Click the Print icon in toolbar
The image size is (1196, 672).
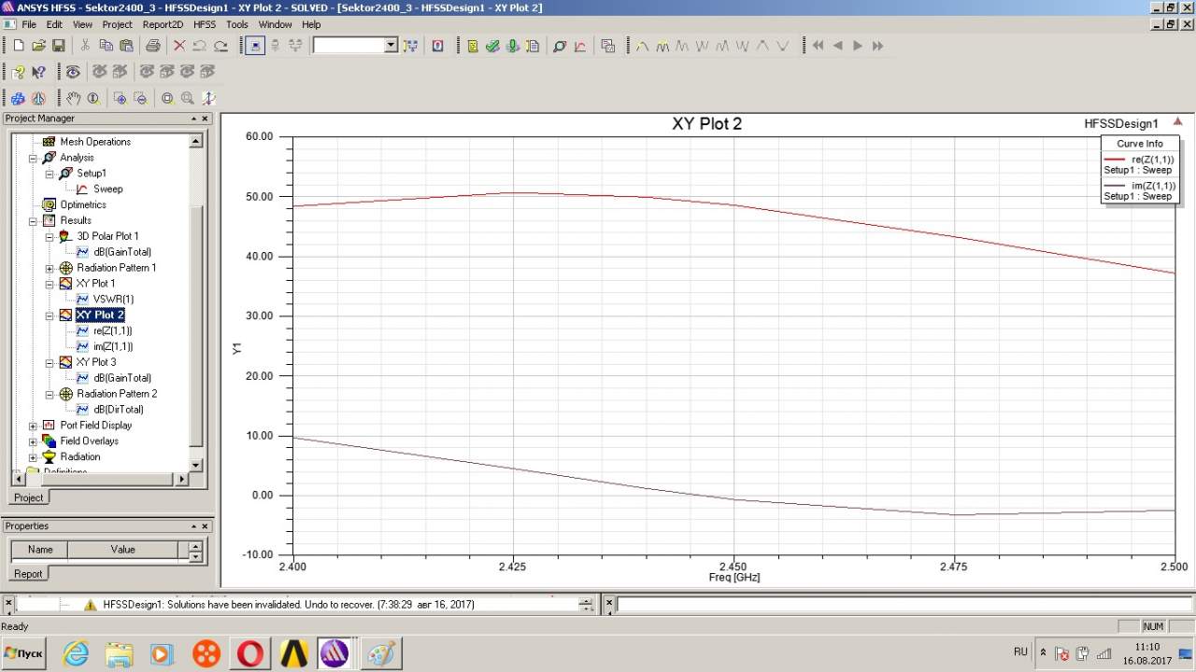(153, 46)
